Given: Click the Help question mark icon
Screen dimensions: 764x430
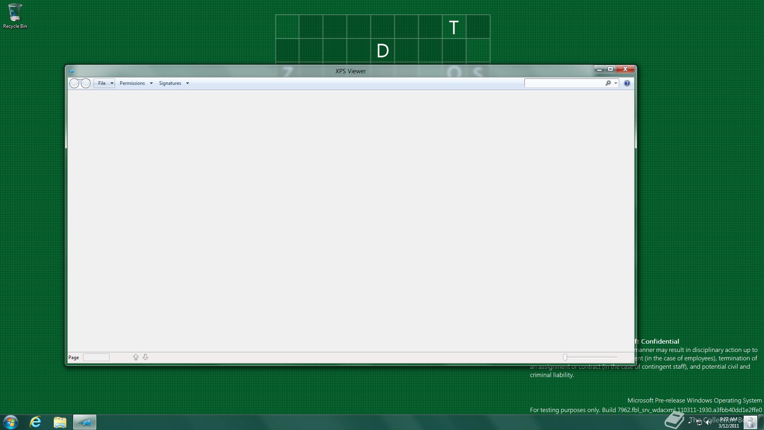Looking at the screenshot, I should tap(627, 83).
